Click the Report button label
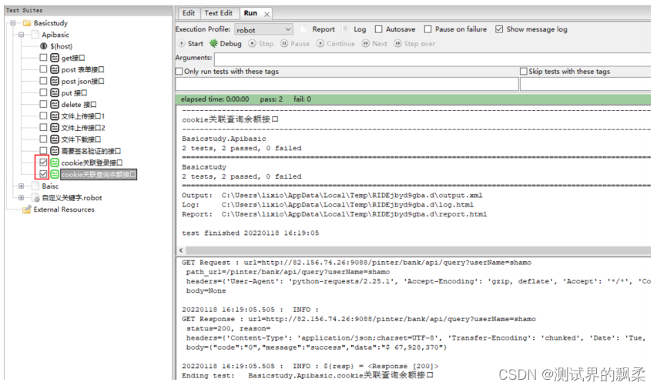Screen dimensions: 657x389 point(323,29)
